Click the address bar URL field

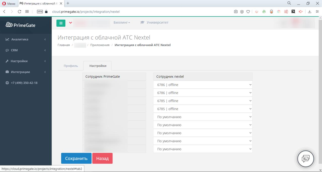click(x=141, y=11)
